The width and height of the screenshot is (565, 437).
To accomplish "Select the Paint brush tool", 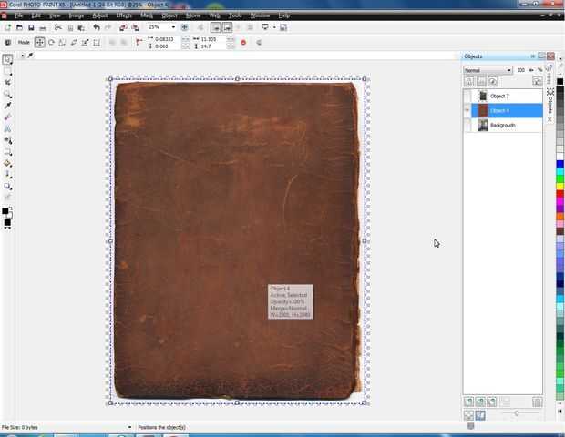I will coord(7,175).
